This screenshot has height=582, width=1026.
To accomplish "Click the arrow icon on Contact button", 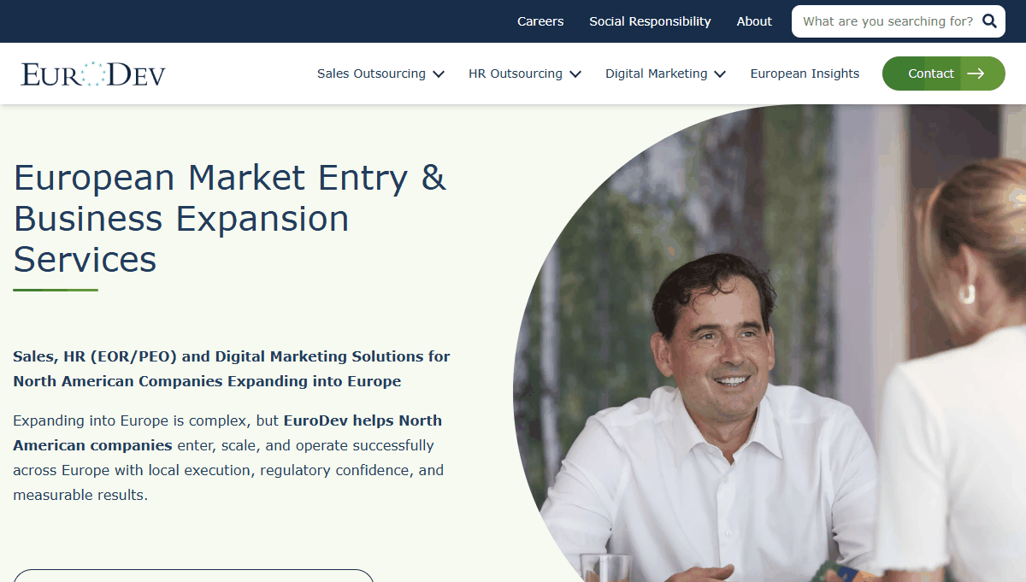I will [x=976, y=73].
